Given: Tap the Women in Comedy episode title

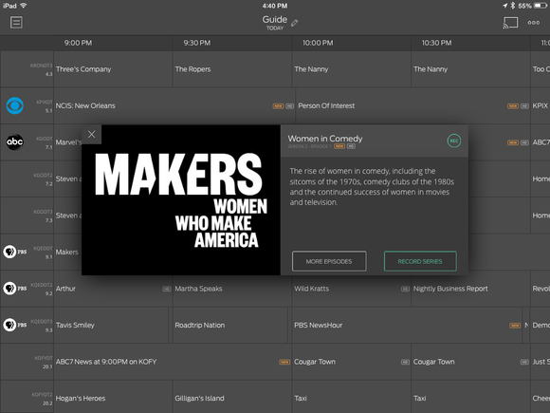Looking at the screenshot, I should [325, 139].
